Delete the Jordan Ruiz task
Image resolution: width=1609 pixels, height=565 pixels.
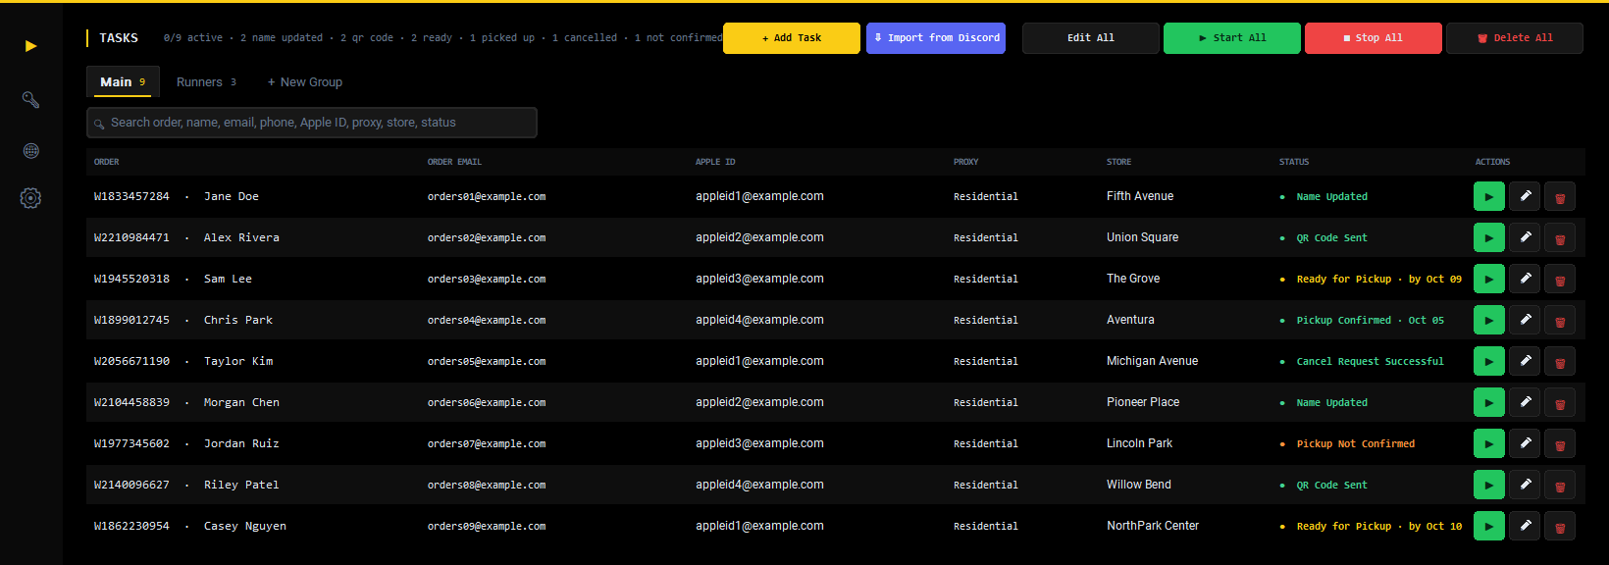[1560, 443]
